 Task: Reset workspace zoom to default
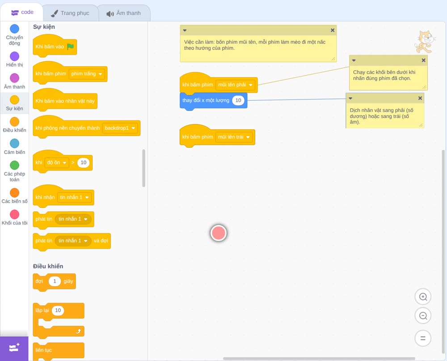click(x=423, y=338)
